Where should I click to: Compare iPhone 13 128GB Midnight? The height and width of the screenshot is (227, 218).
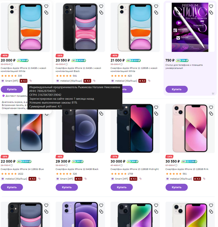pyautogui.click(x=156, y=113)
